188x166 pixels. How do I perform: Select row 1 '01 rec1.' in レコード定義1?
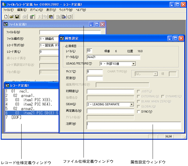click(32, 91)
